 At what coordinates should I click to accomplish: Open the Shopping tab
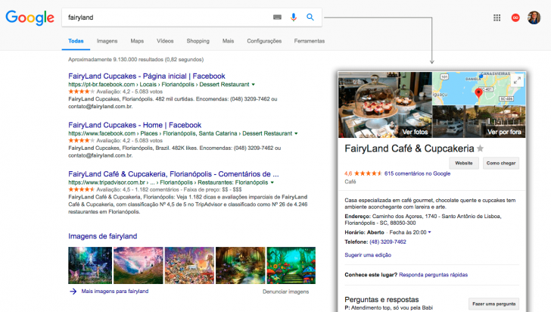click(x=198, y=41)
